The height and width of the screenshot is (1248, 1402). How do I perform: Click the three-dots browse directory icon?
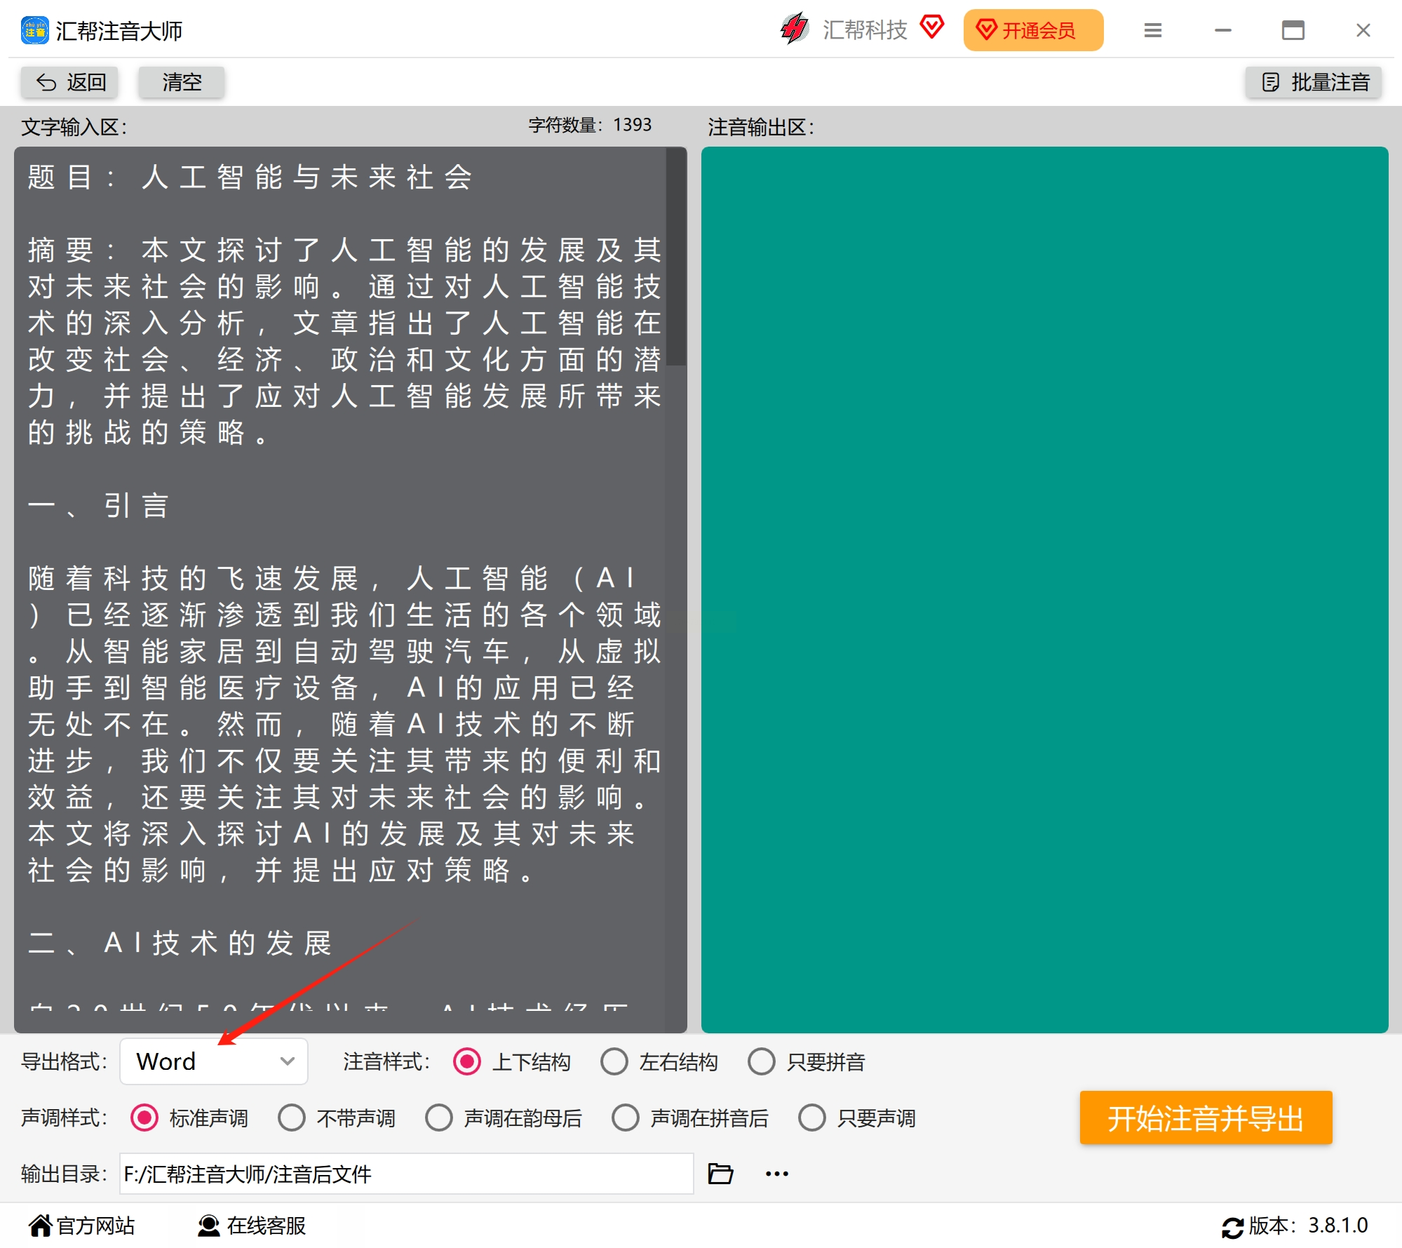pos(776,1173)
